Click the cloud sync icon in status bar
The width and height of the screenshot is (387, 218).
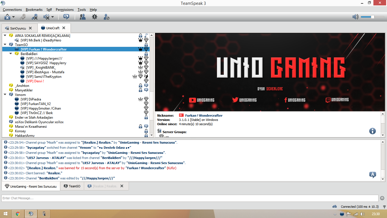(x=335, y=206)
